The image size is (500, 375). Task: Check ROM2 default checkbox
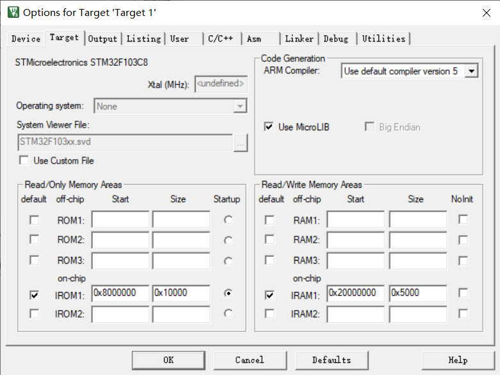click(34, 239)
